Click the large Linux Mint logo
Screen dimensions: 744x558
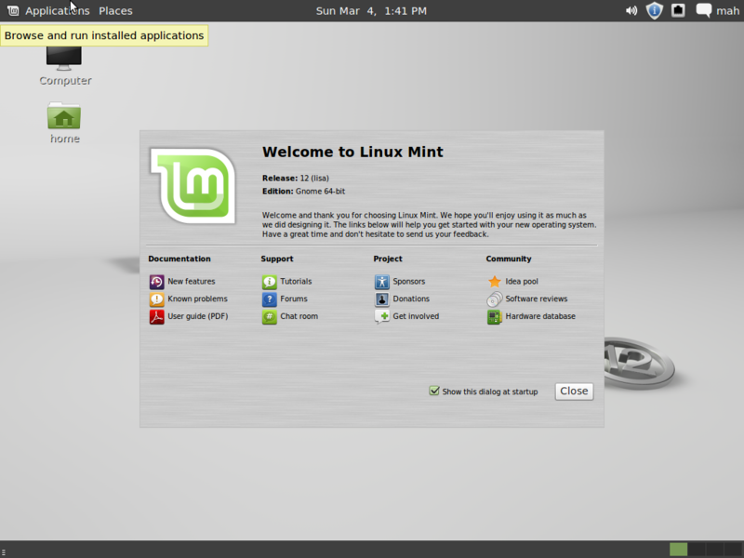193,185
